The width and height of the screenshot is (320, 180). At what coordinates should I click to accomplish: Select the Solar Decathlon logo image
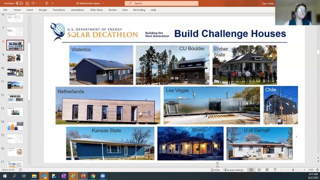coord(94,32)
